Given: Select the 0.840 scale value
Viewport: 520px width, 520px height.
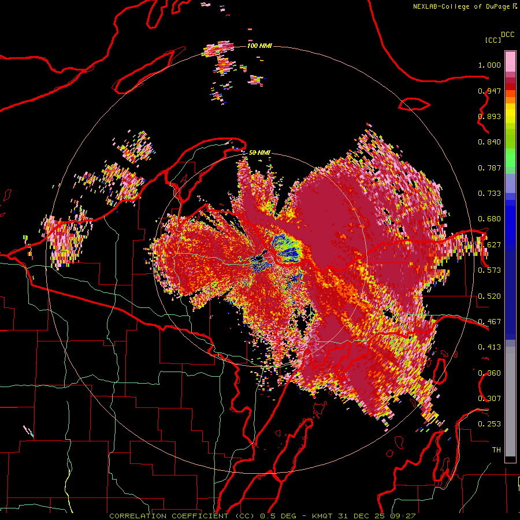Looking at the screenshot, I should [489, 142].
